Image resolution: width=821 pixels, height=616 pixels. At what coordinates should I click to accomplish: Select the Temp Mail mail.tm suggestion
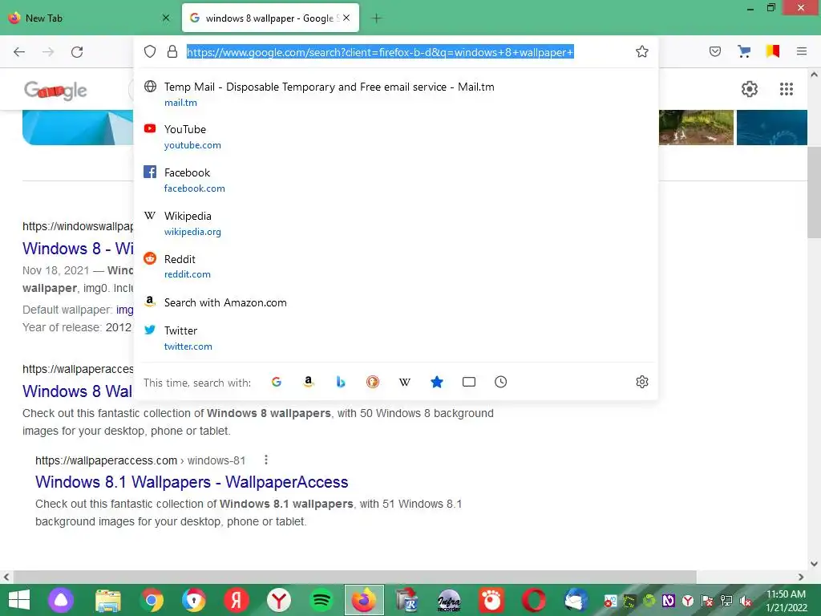tap(395, 94)
